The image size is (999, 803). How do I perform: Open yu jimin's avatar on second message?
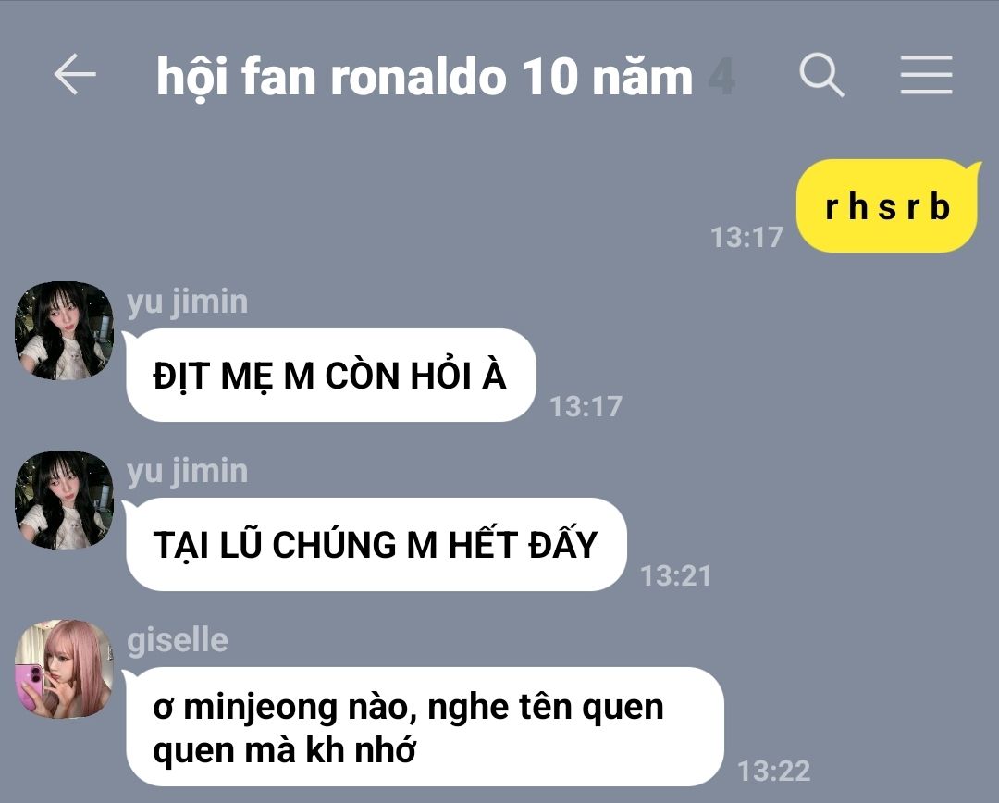coord(64,500)
